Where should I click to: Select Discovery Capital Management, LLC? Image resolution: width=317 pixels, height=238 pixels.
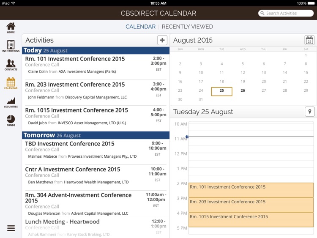click(x=96, y=97)
